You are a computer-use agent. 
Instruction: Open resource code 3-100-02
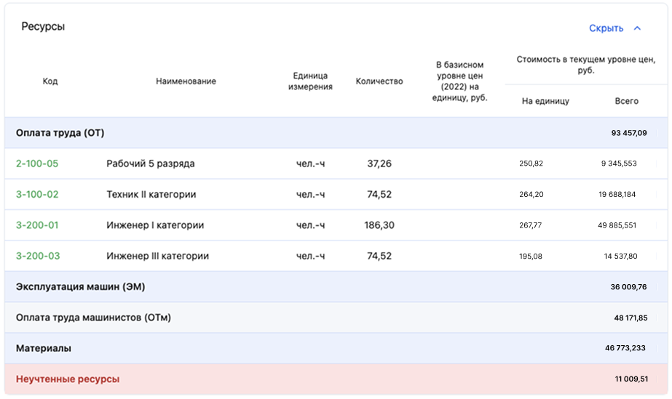[x=37, y=194]
